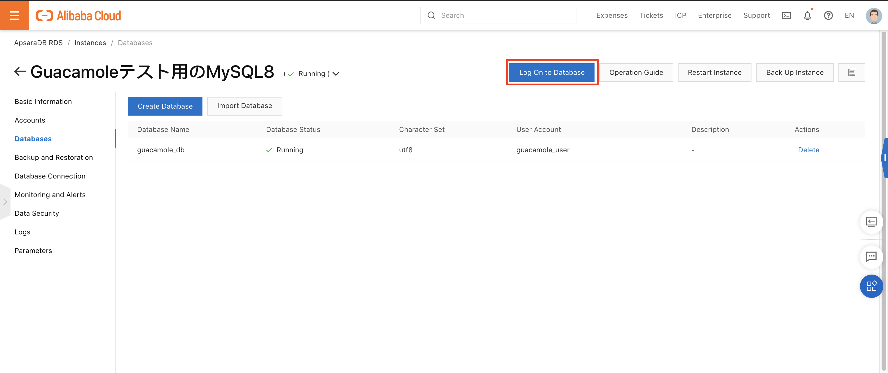Expand the collapsed left side panel

coord(5,201)
